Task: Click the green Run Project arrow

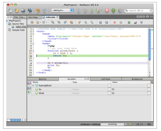Action: (x=92, y=10)
